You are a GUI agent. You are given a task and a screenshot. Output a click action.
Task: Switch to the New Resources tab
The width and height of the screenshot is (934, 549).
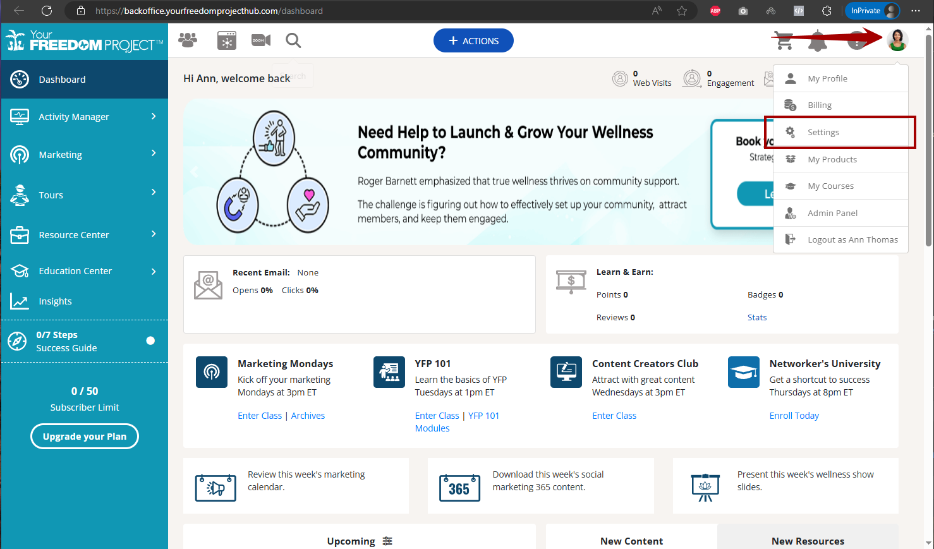pyautogui.click(x=808, y=541)
